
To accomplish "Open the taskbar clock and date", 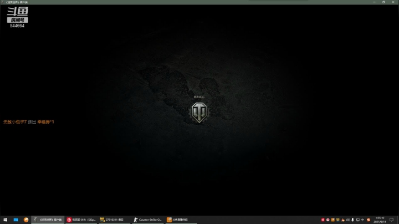I will click(380, 220).
